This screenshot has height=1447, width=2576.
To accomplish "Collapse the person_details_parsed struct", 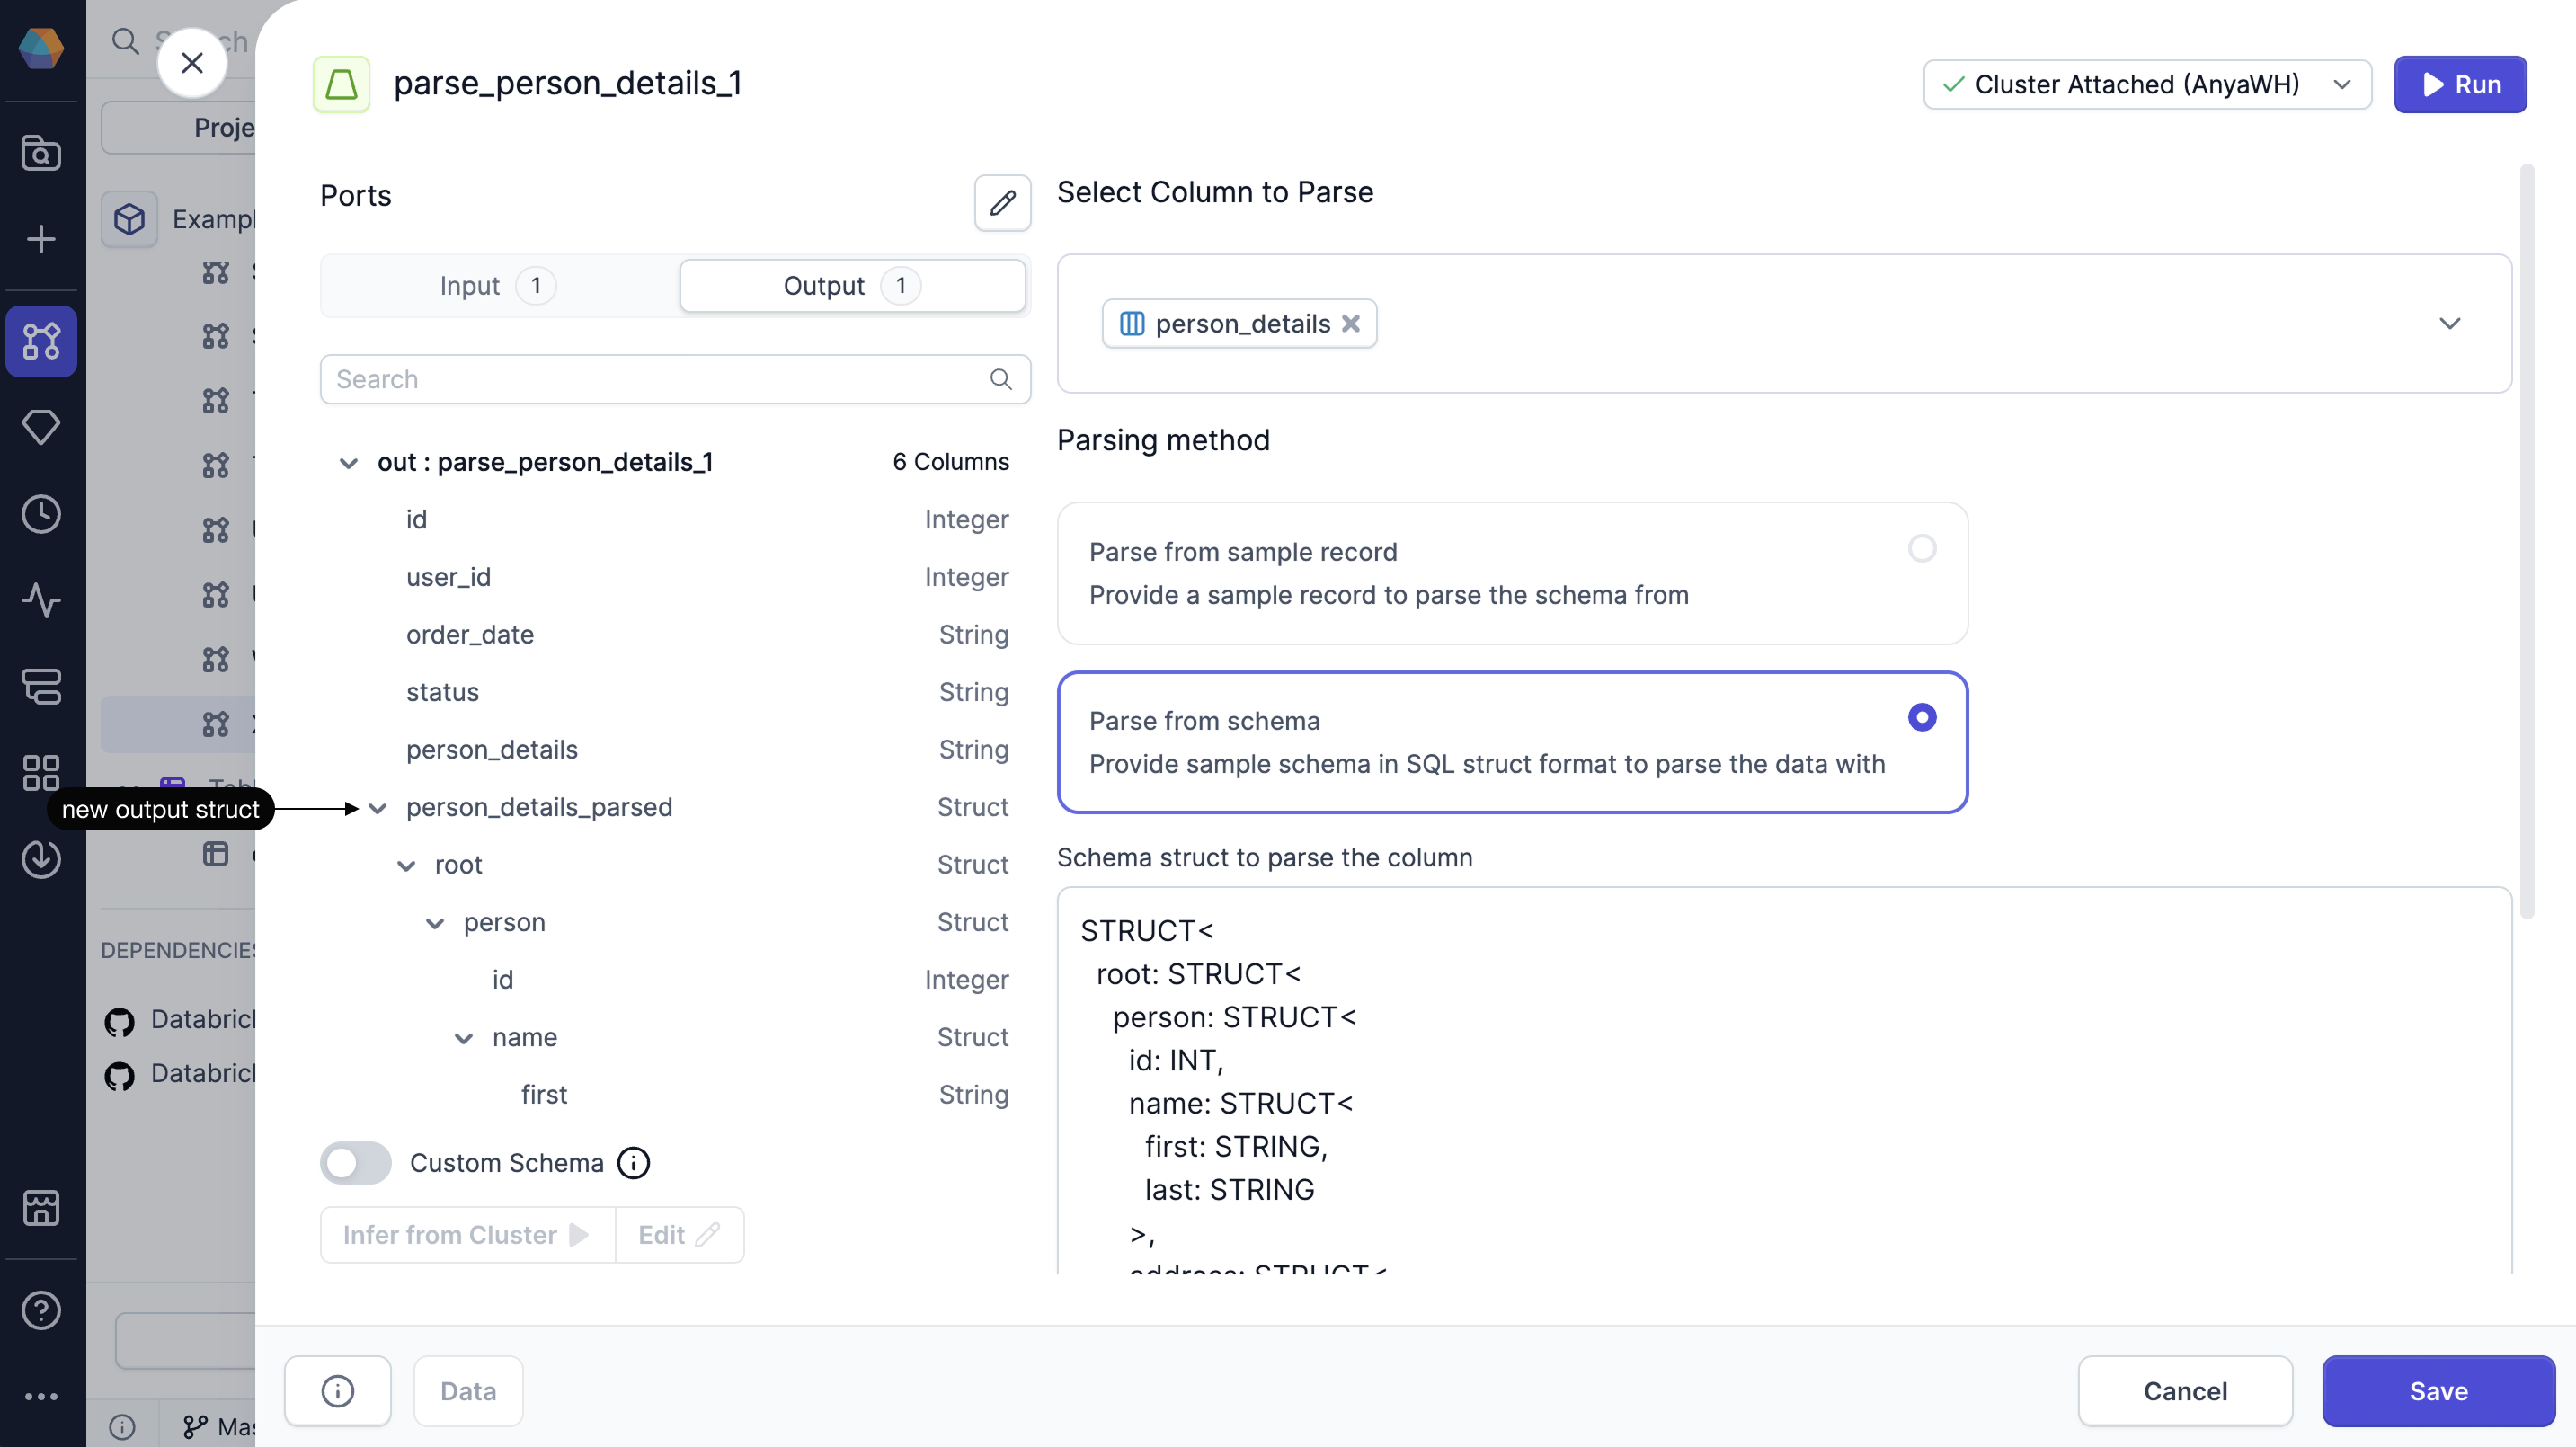I will 378,808.
